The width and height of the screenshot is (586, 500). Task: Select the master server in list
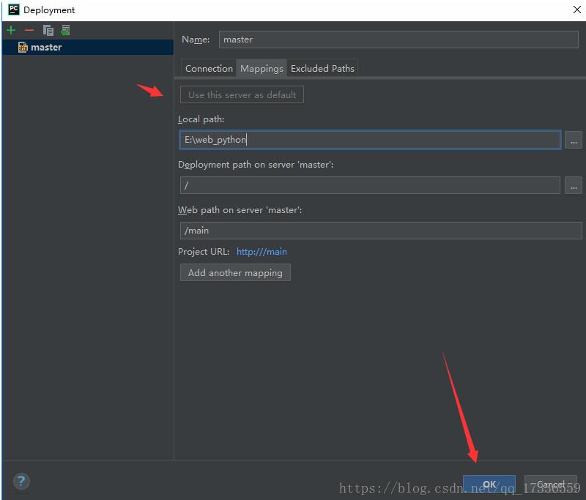tap(46, 48)
